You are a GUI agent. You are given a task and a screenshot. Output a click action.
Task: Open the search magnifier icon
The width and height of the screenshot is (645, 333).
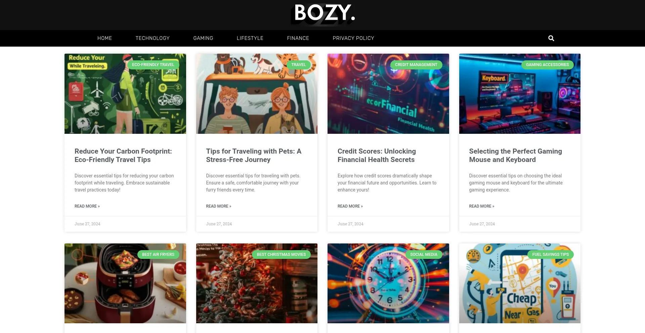[x=551, y=38]
